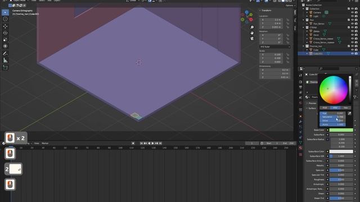
Task: Select the Measure tool
Action: (5, 61)
